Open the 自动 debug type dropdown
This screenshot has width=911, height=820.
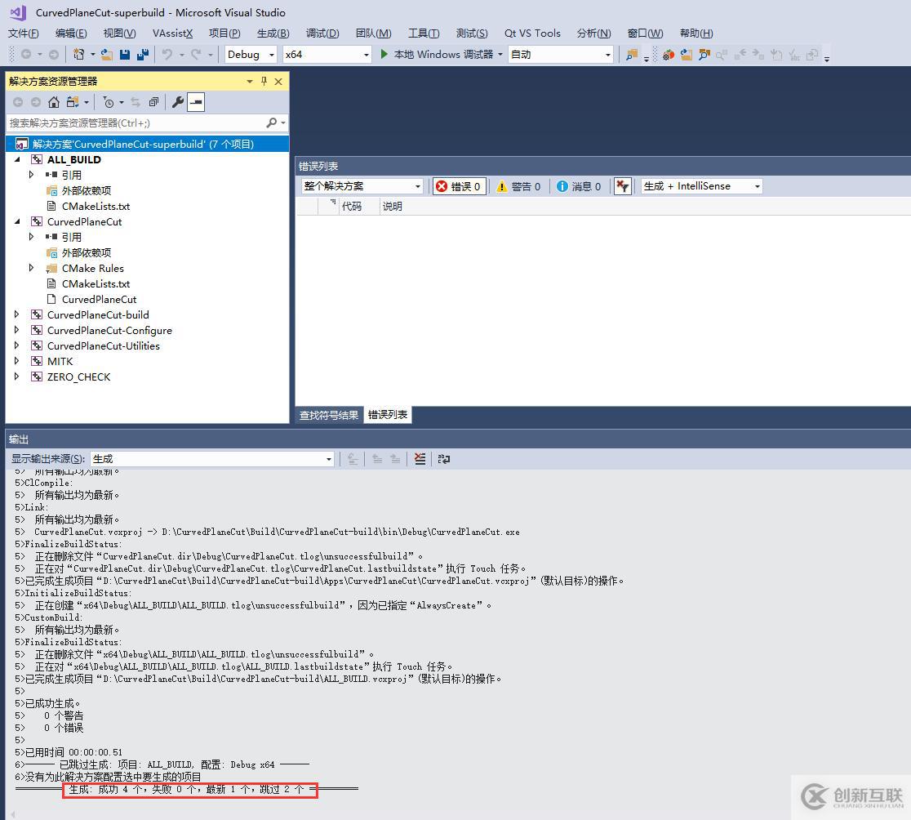[x=561, y=55]
